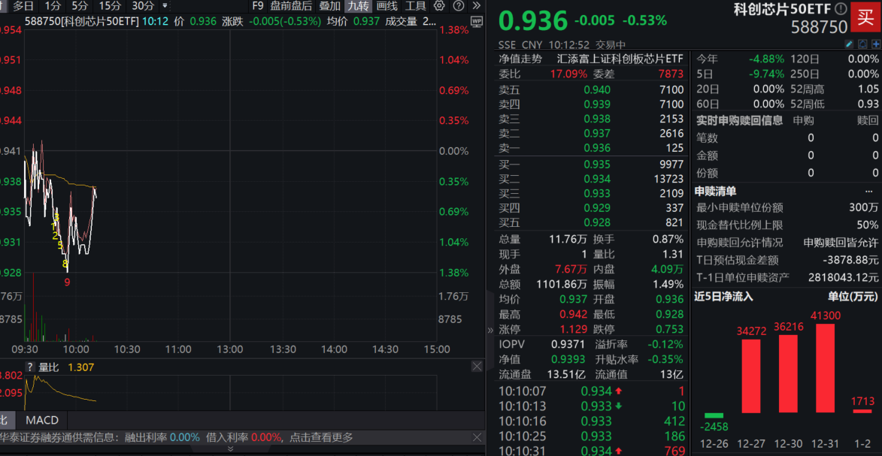Switch to the MACD tab

(41, 420)
